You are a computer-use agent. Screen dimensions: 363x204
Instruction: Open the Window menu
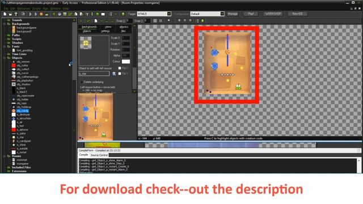click(56, 8)
